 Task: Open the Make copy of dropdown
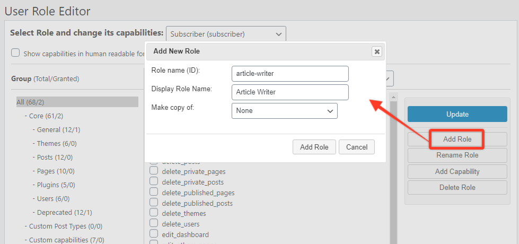pos(284,111)
